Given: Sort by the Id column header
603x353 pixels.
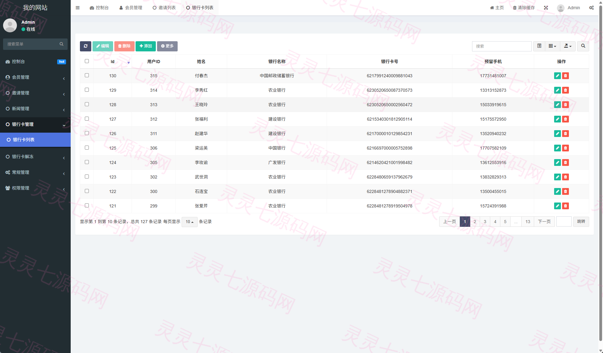Looking at the screenshot, I should point(112,62).
